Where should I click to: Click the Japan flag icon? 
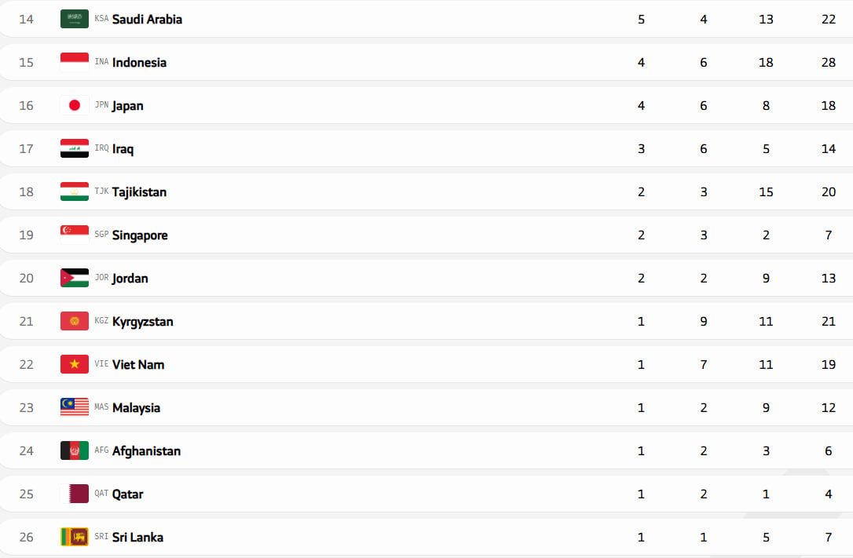click(x=75, y=105)
